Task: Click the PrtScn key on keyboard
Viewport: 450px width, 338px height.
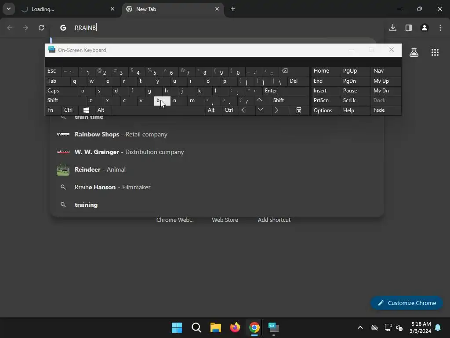Action: [x=326, y=100]
